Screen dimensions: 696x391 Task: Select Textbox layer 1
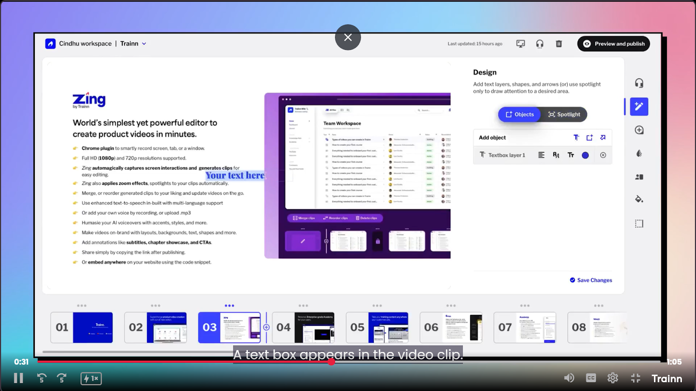(x=506, y=155)
